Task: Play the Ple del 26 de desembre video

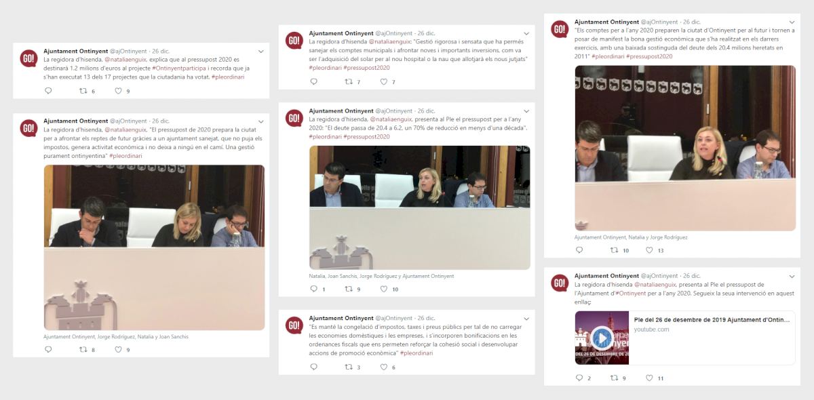Action: [x=602, y=338]
